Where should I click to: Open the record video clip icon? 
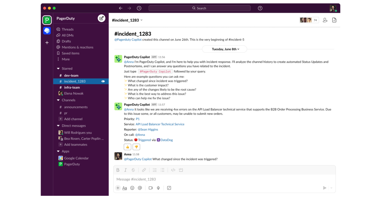click(x=150, y=188)
